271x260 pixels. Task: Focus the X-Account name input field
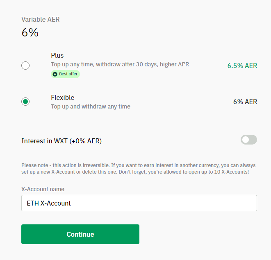(x=139, y=203)
